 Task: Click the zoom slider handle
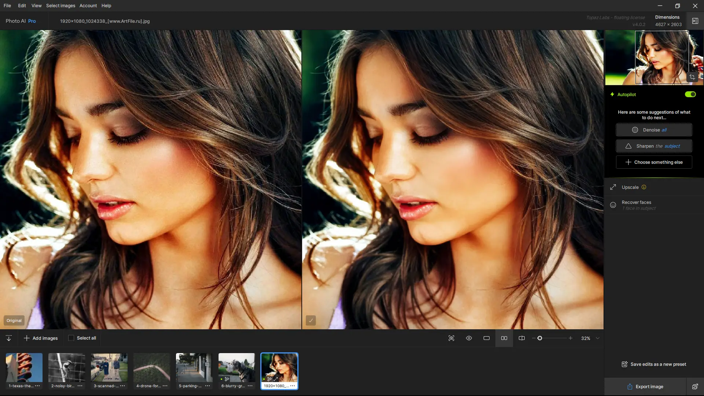(x=540, y=338)
